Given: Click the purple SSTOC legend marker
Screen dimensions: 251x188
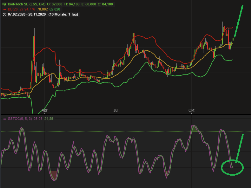Looking at the screenshot, I should [5, 119].
